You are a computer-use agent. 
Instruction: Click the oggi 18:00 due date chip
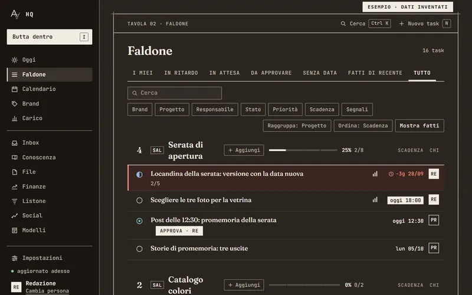point(405,200)
